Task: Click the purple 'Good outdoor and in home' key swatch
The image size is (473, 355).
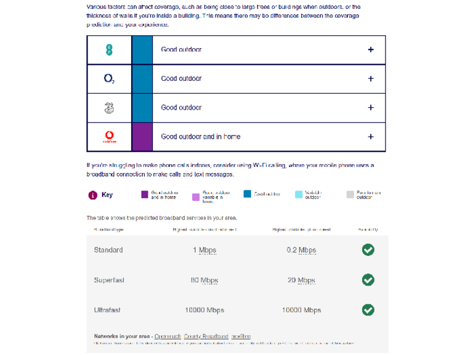Action: pyautogui.click(x=145, y=194)
